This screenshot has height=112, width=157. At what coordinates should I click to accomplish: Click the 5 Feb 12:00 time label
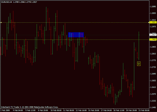[x=30, y=110]
